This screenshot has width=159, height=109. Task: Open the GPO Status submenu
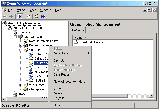click(70, 53)
